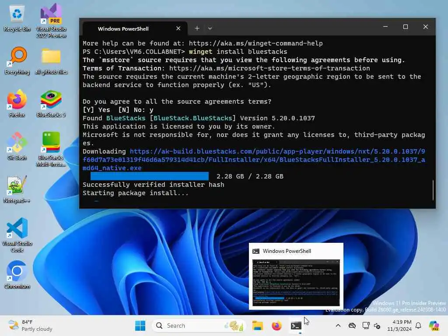Click 'Successfully verified installer hash' text
This screenshot has height=336, width=448.
[154, 185]
